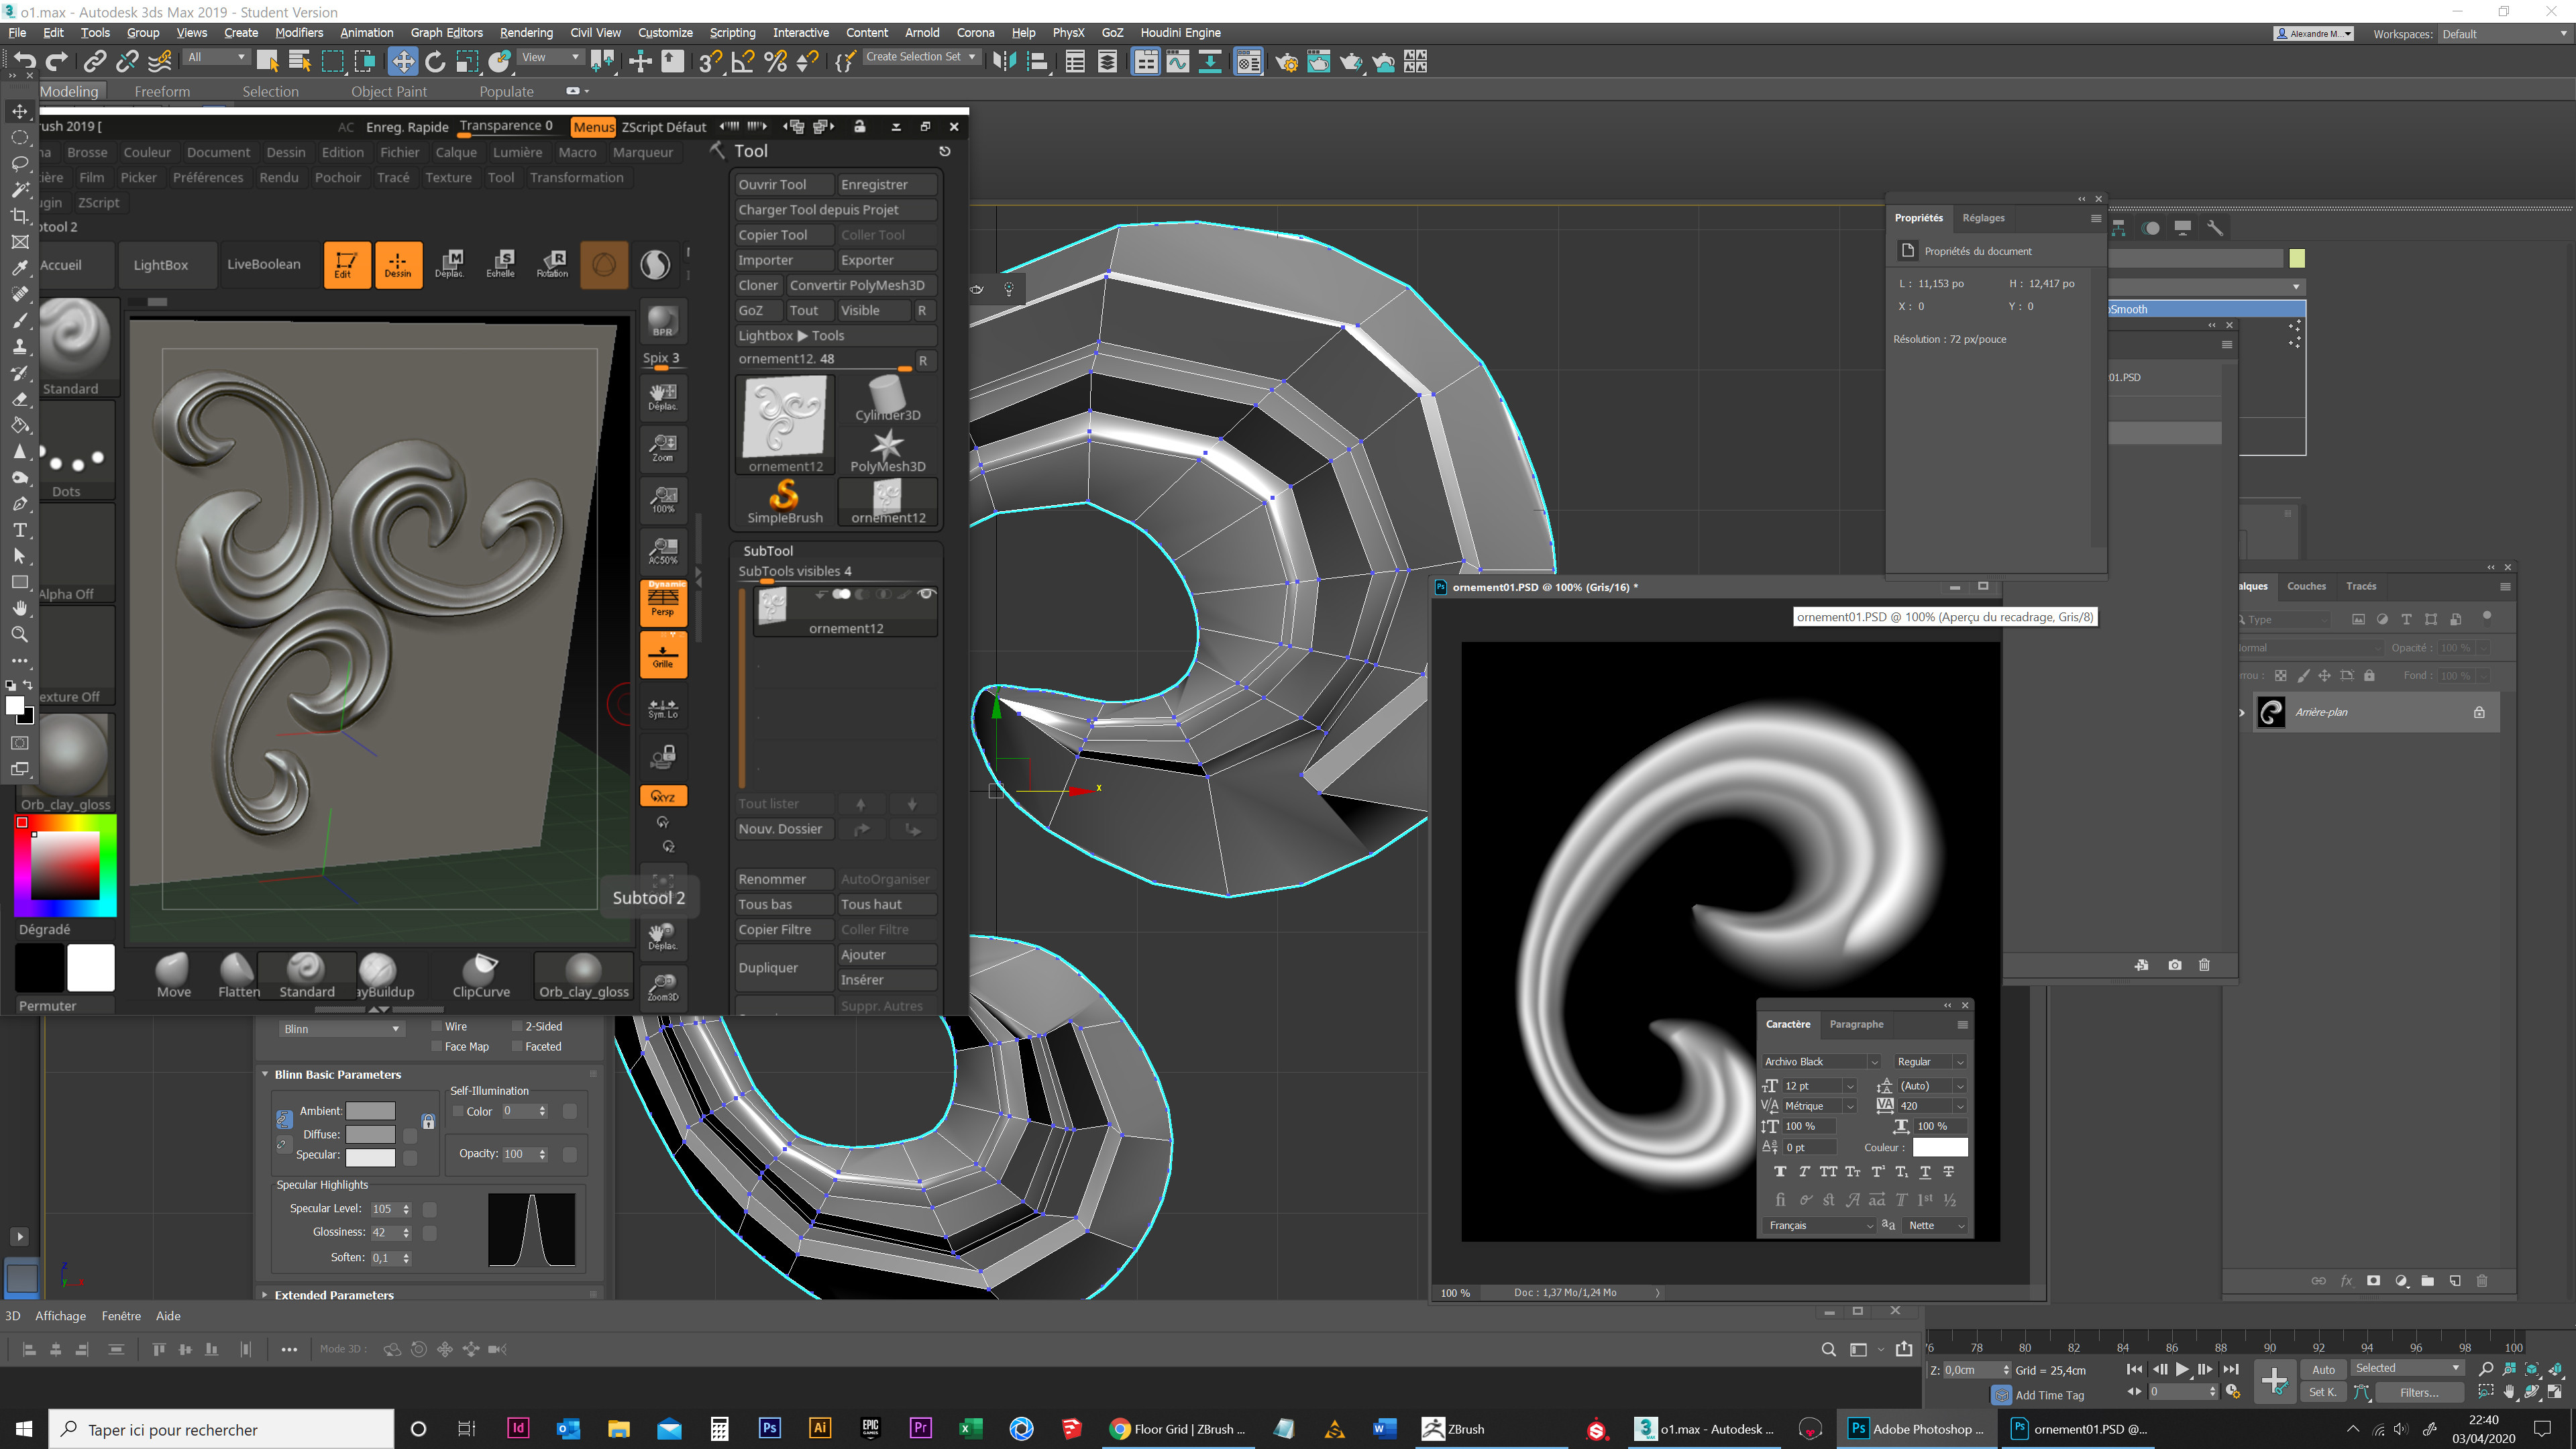This screenshot has height=1449, width=2576.
Task: Select the Photoshop Crop tool
Action: pyautogui.click(x=19, y=216)
